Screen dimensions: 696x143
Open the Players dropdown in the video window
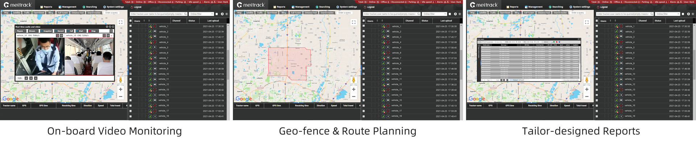click(x=21, y=31)
